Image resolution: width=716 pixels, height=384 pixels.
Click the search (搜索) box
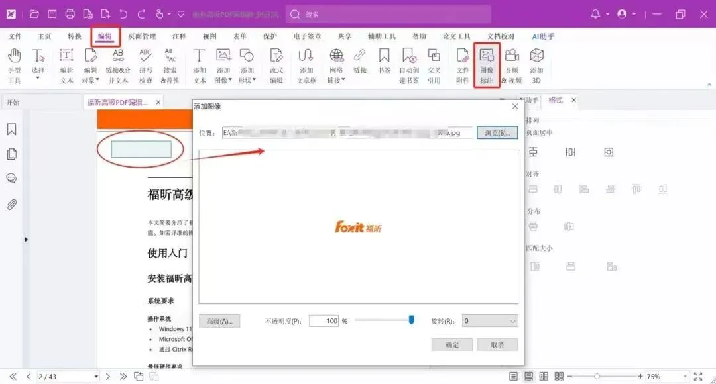388,14
